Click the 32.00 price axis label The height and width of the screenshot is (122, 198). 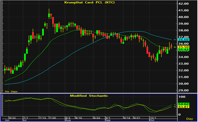(x=183, y=70)
